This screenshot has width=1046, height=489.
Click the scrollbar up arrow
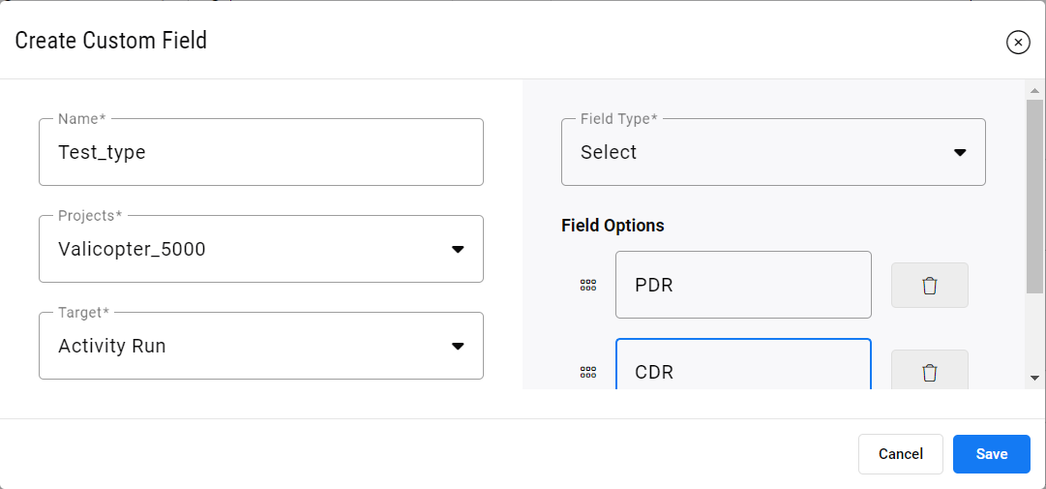(x=1034, y=90)
